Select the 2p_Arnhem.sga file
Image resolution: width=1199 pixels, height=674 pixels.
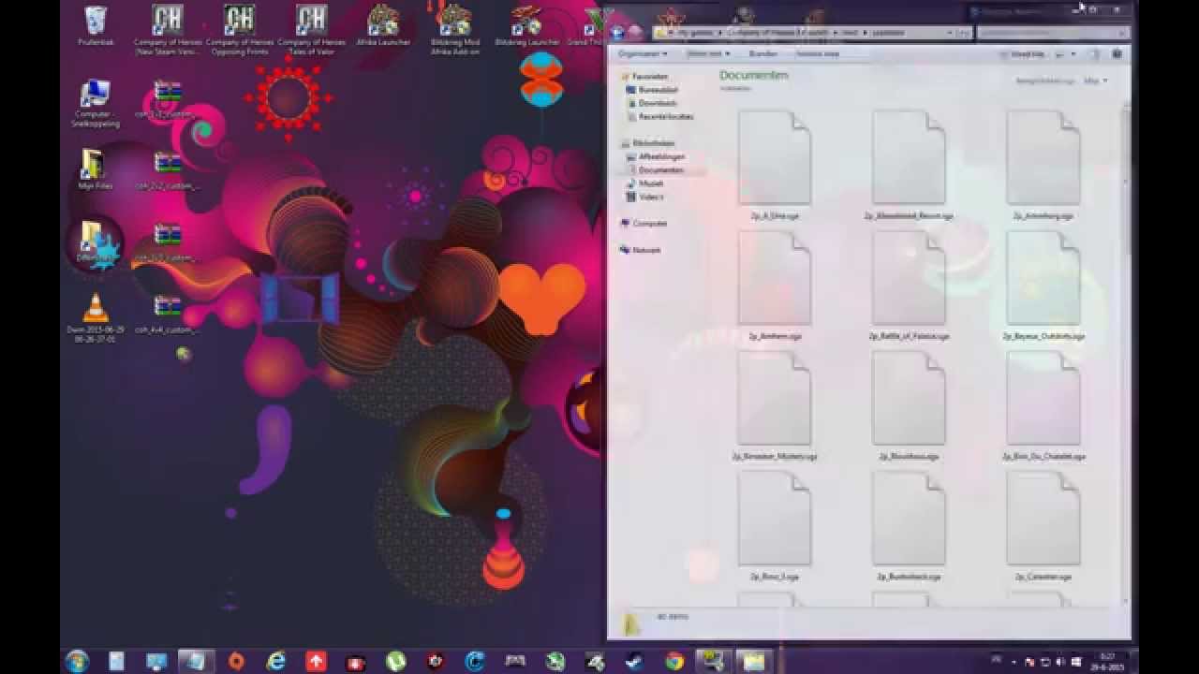775,286
